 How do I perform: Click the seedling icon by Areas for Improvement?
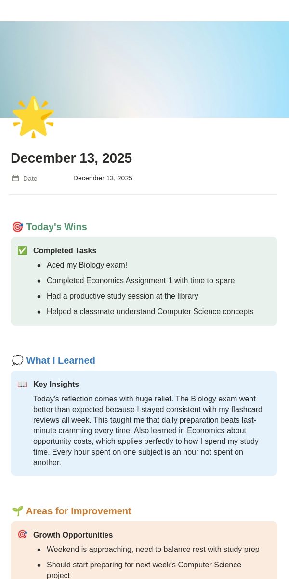pos(17,511)
